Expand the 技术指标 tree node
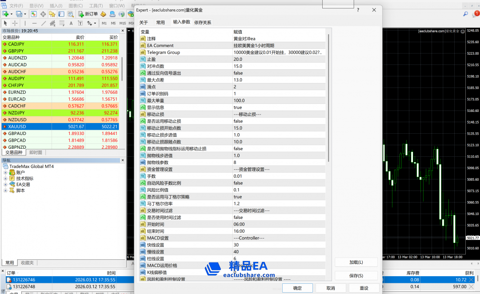480x294 pixels. coord(6,179)
